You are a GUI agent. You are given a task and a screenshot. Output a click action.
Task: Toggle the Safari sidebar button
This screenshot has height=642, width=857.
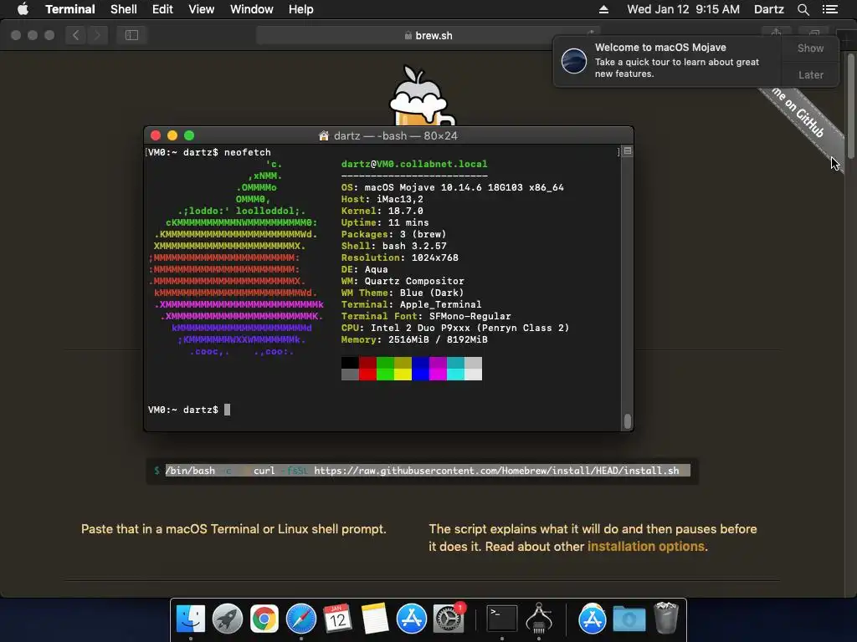[131, 35]
